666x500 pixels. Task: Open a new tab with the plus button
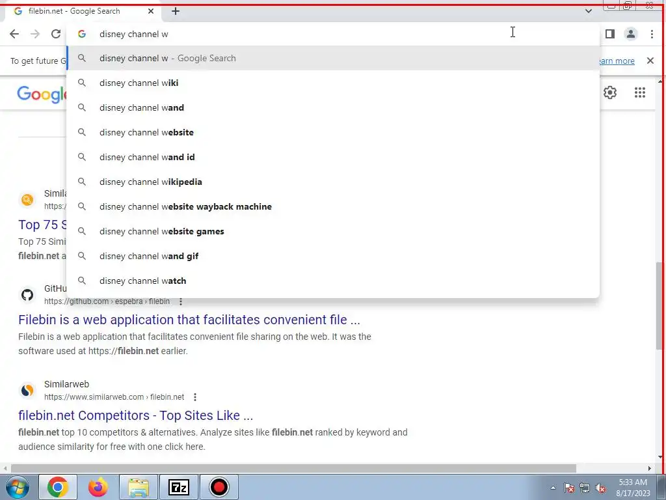click(x=176, y=12)
